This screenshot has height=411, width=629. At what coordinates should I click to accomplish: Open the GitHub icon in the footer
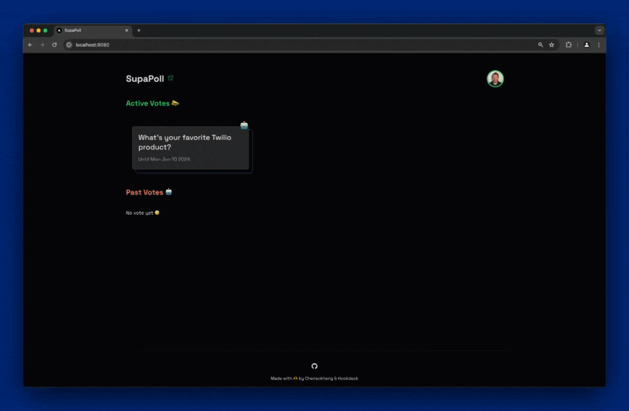(314, 366)
